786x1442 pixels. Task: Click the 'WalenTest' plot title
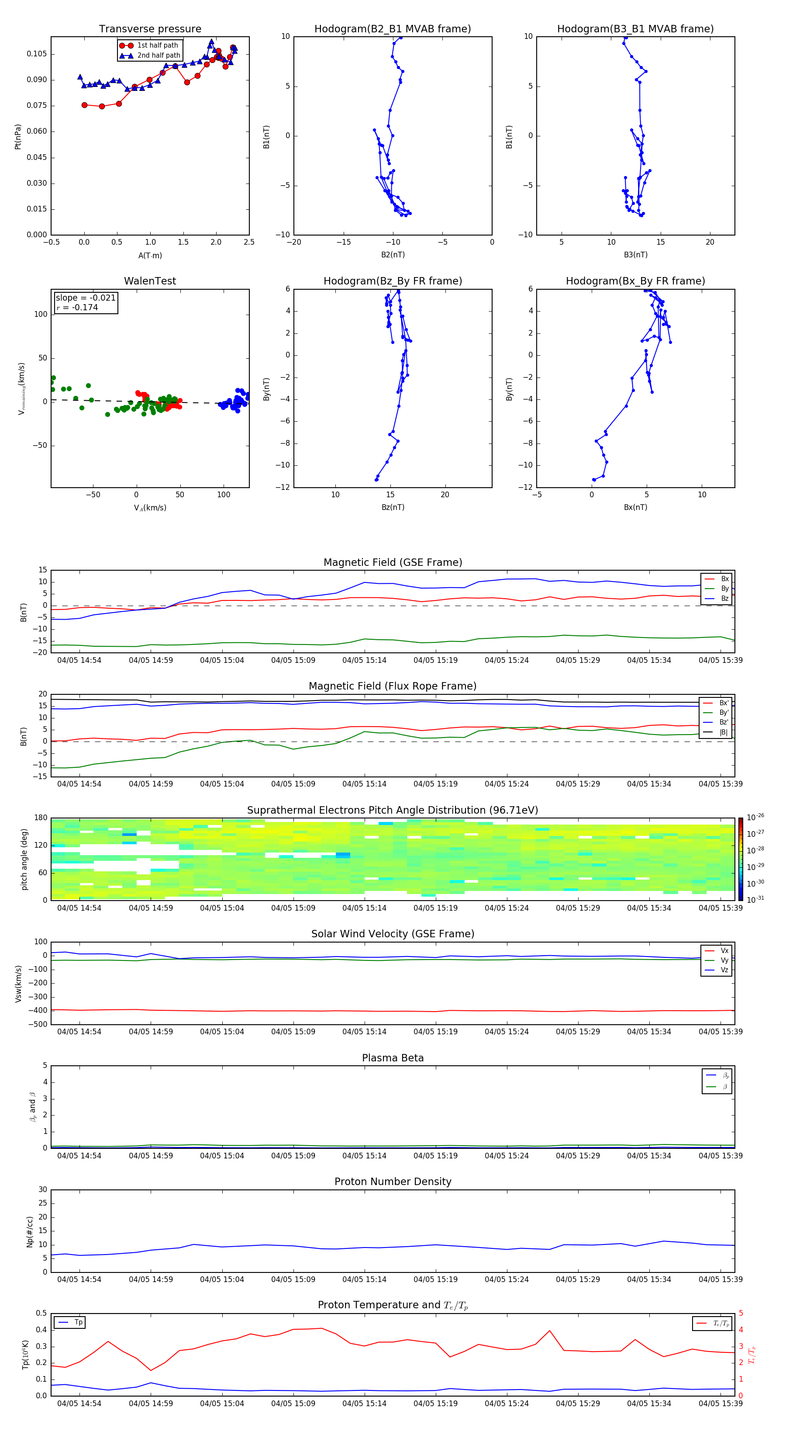150,281
